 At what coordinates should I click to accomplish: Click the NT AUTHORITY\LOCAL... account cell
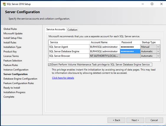[105, 56]
